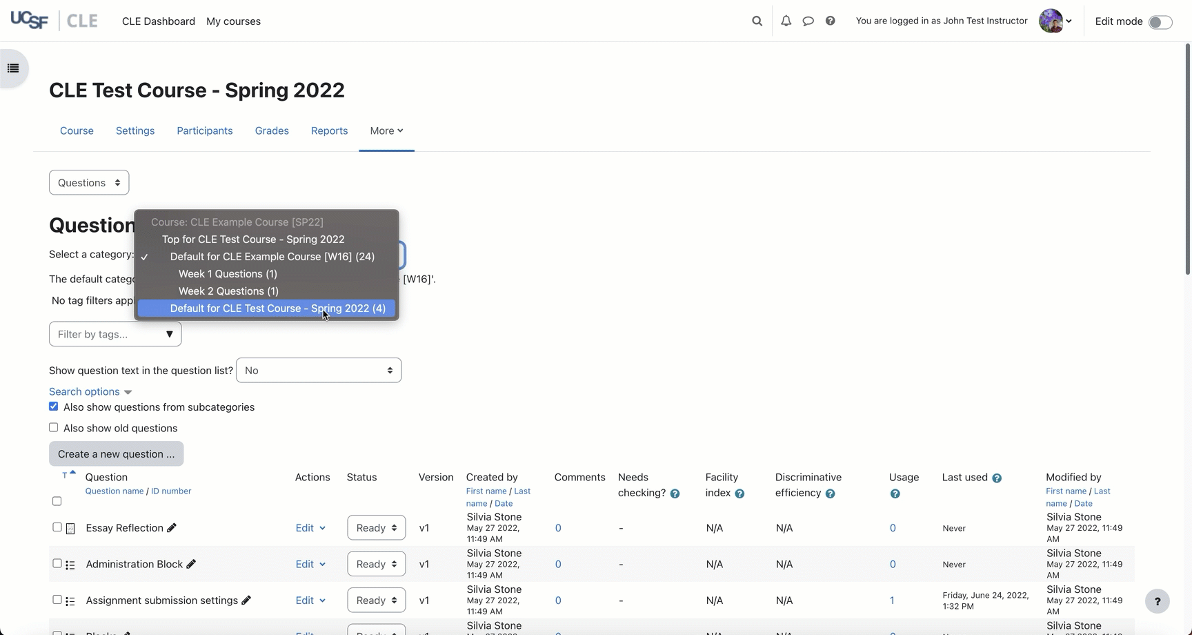Sort by question type column icon
This screenshot has width=1192, height=635.
point(68,475)
